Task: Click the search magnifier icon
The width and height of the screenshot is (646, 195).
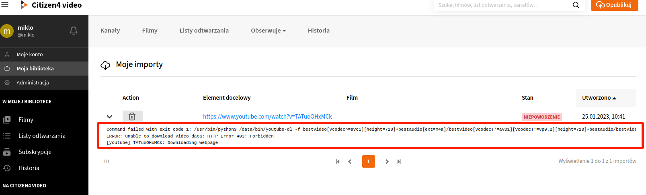Action: [576, 5]
